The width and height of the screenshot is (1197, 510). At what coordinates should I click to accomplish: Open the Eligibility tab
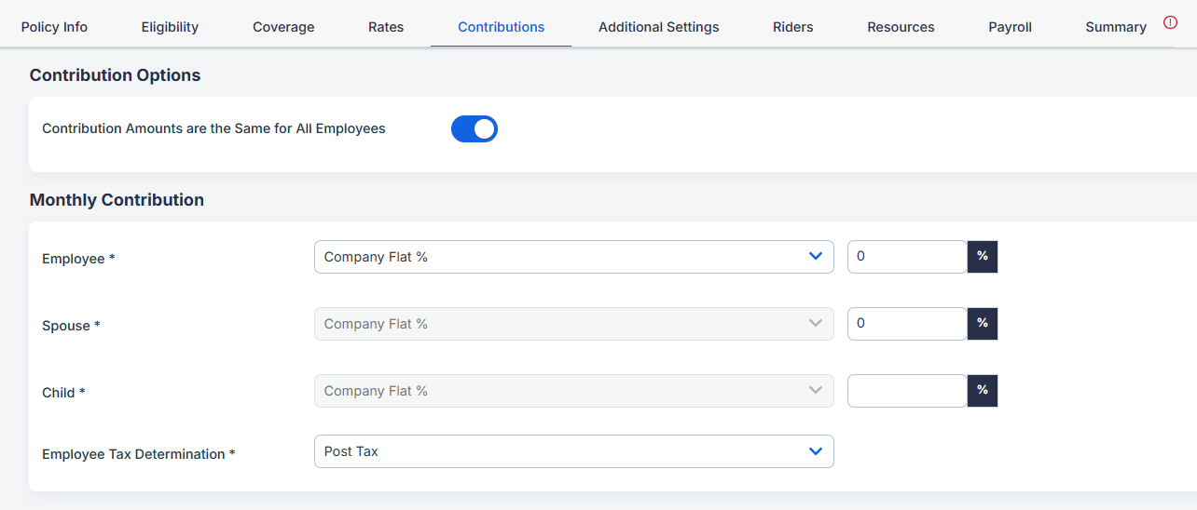tap(170, 27)
